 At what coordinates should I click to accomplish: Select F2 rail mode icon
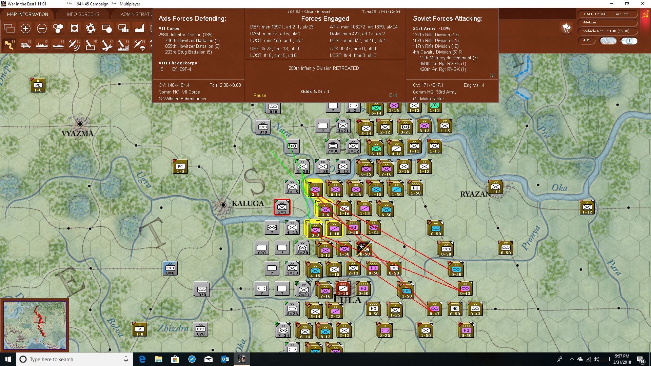[x=25, y=45]
